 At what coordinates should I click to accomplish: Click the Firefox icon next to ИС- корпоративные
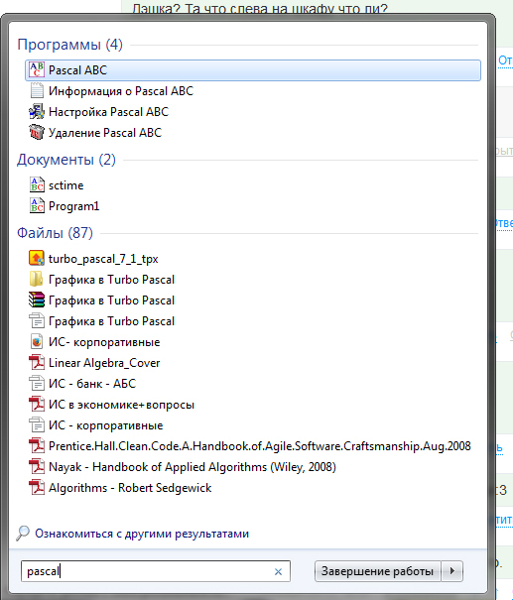[37, 342]
